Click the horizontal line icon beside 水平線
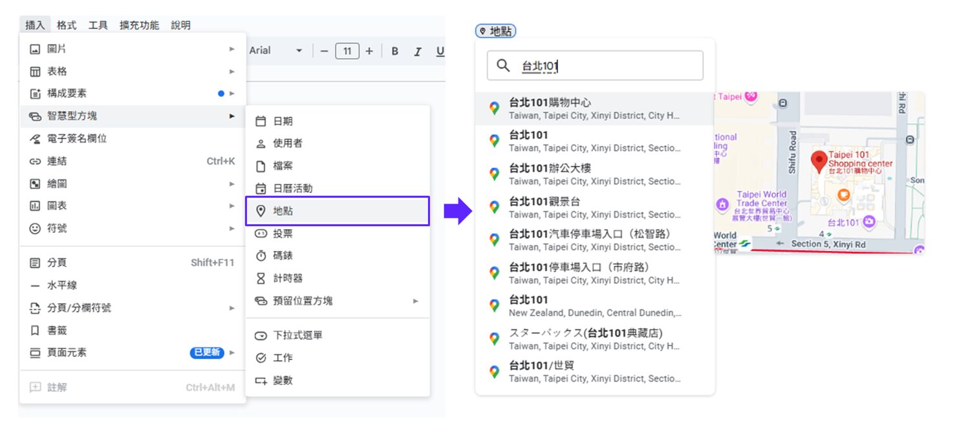Screen dimensions: 970x434 click(x=35, y=285)
